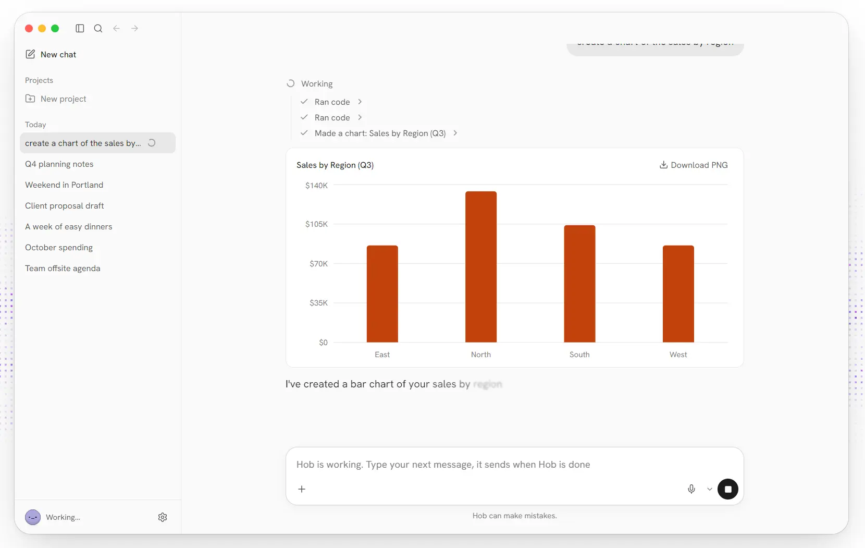Go forward with the right arrow
Viewport: 865px width, 548px height.
(134, 28)
